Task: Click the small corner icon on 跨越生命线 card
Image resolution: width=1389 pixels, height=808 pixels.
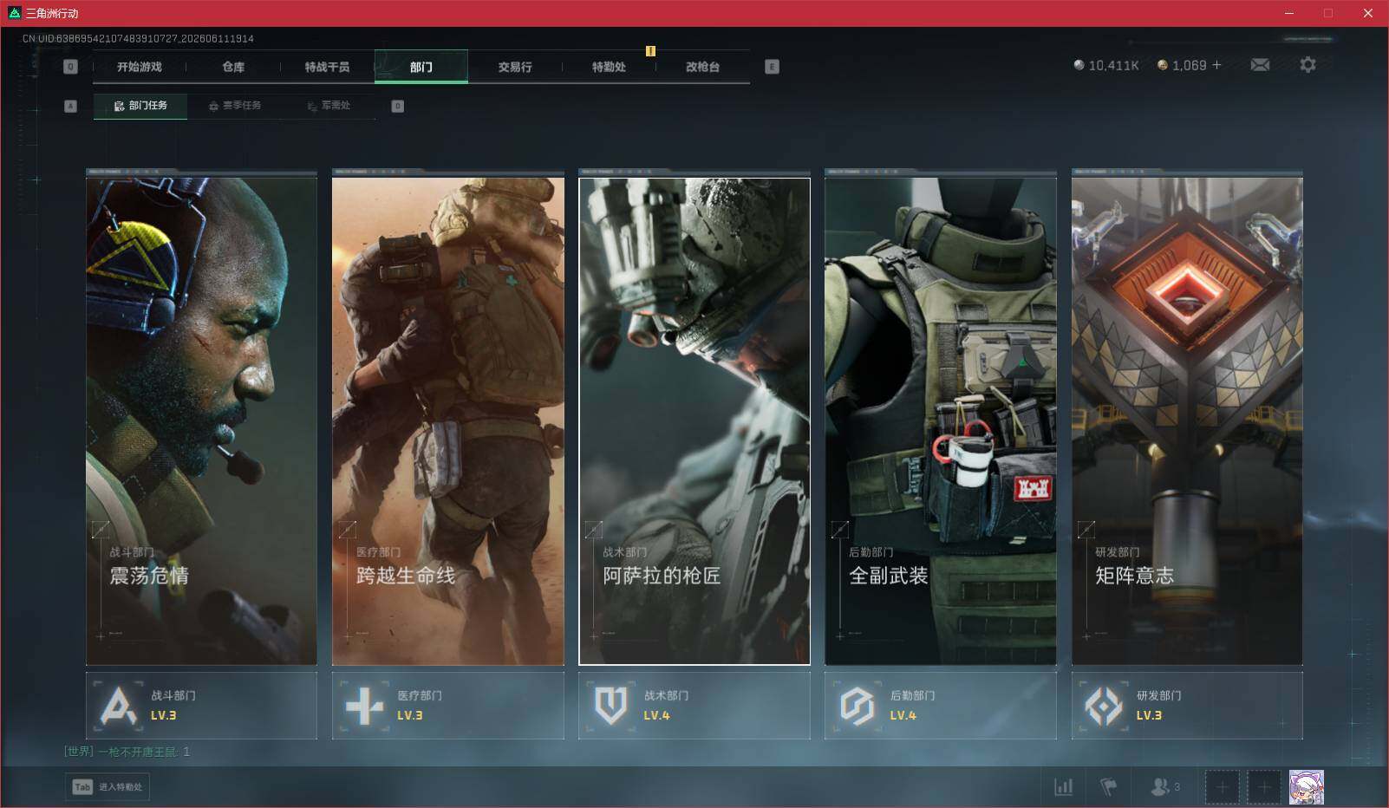Action: (x=348, y=529)
